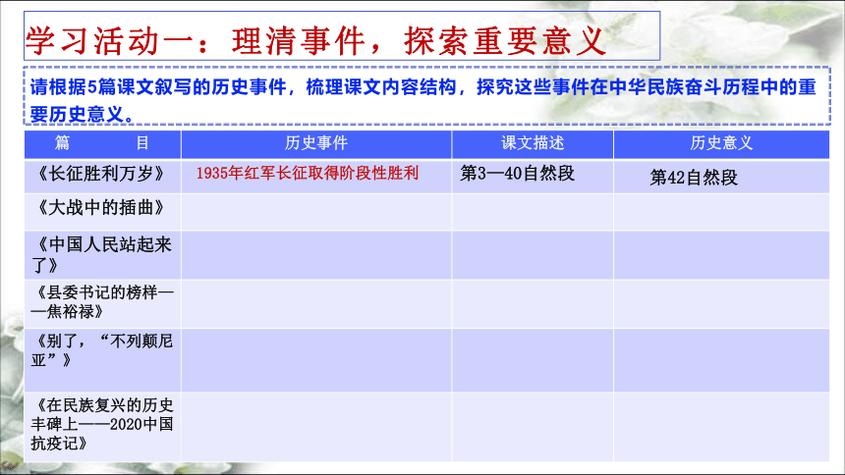Click empty 历史意义 cell for 2020中国抗疫记 row
Image resolution: width=845 pixels, height=475 pixels.
pos(721,427)
